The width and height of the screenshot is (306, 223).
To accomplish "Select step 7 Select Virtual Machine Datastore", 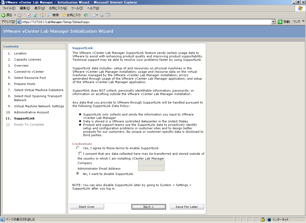I will [39, 90].
